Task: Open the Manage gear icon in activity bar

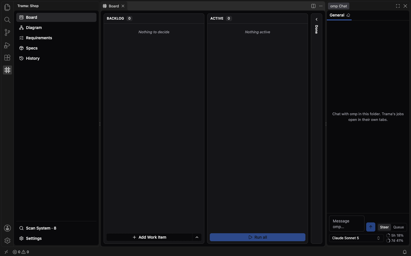Action: [x=7, y=241]
